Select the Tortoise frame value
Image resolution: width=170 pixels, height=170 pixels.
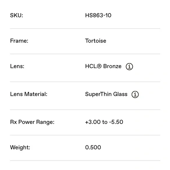[96, 41]
